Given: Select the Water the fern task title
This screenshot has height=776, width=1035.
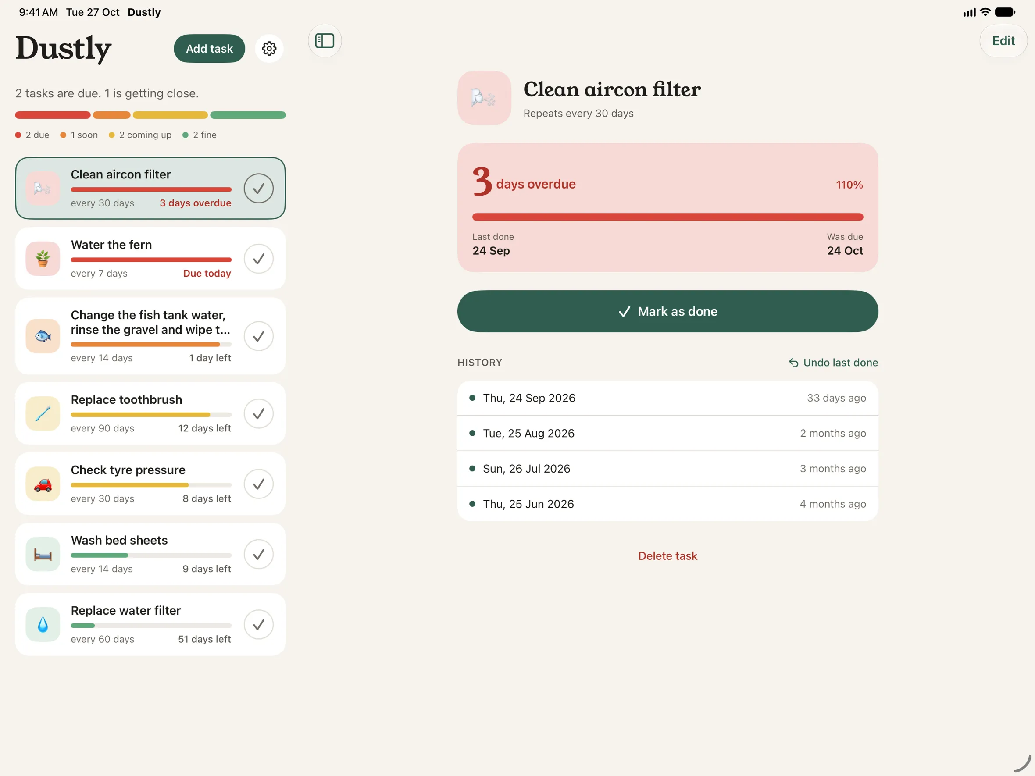Looking at the screenshot, I should point(111,245).
